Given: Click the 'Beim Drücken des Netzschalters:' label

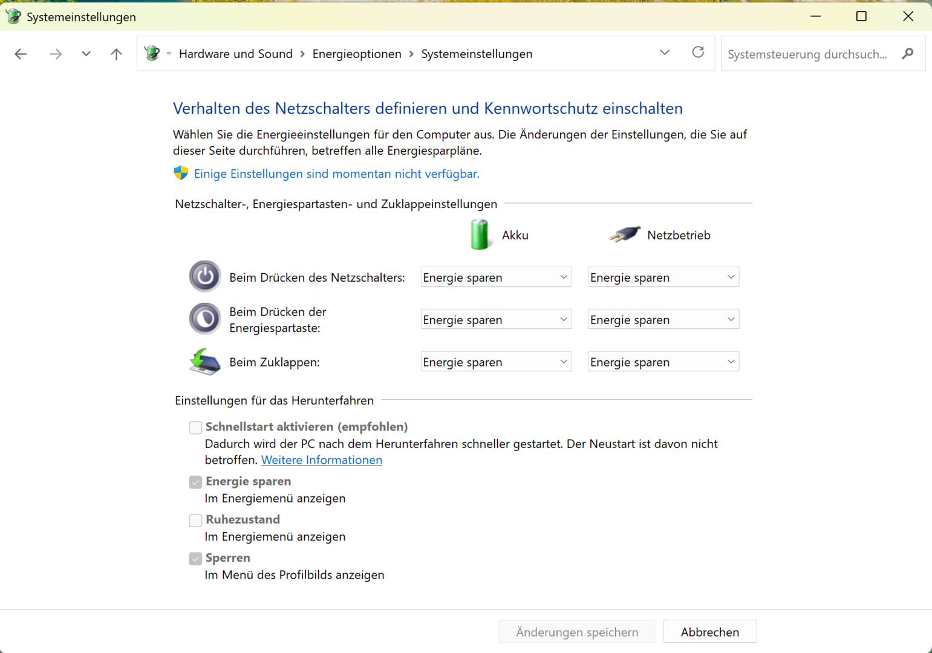Looking at the screenshot, I should (317, 278).
